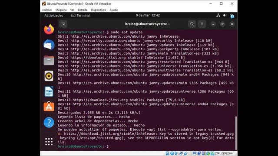Click the Des:13 jitsi stable Packages line
The width and height of the screenshot is (278, 156).
[x=121, y=100]
